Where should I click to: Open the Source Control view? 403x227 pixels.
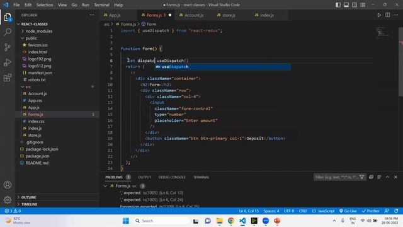[8, 47]
